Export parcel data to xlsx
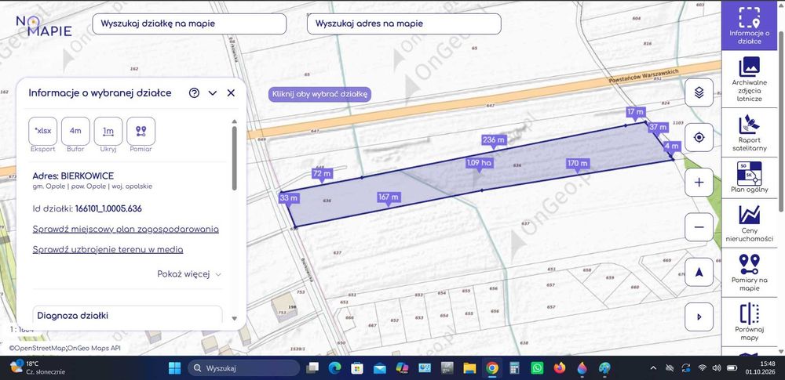The width and height of the screenshot is (785, 380). click(x=43, y=131)
